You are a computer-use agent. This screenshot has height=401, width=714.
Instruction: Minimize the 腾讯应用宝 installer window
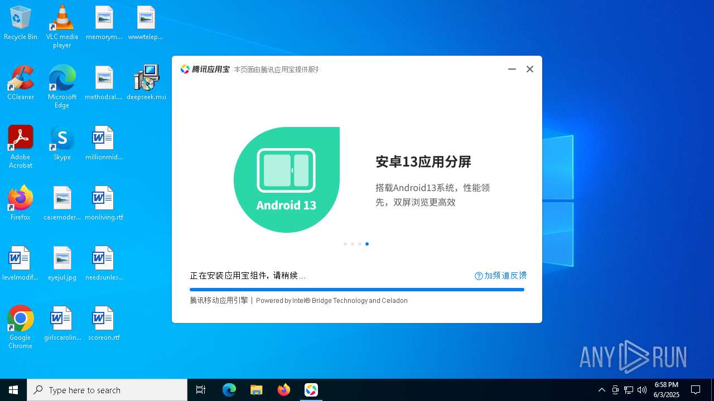(512, 69)
